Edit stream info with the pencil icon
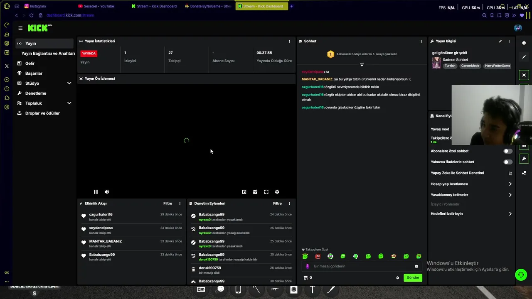532x299 pixels. [x=500, y=41]
